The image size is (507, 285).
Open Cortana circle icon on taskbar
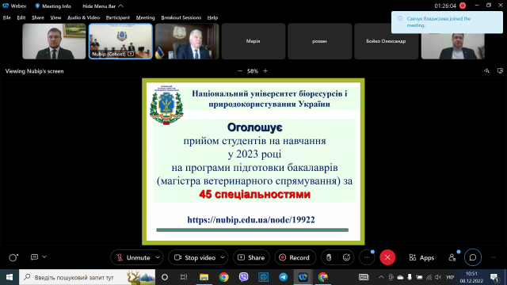[165, 277]
